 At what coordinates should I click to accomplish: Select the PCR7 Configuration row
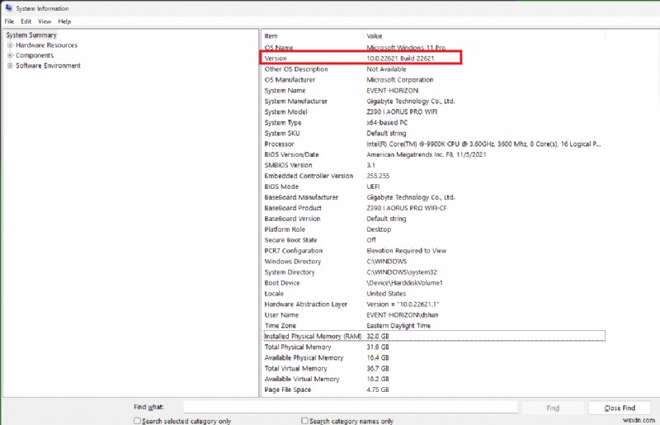pyautogui.click(x=433, y=251)
